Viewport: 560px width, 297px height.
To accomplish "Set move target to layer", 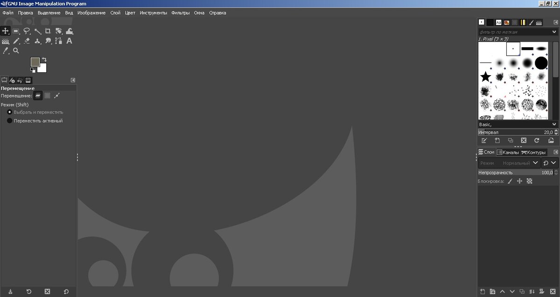I will click(x=38, y=95).
